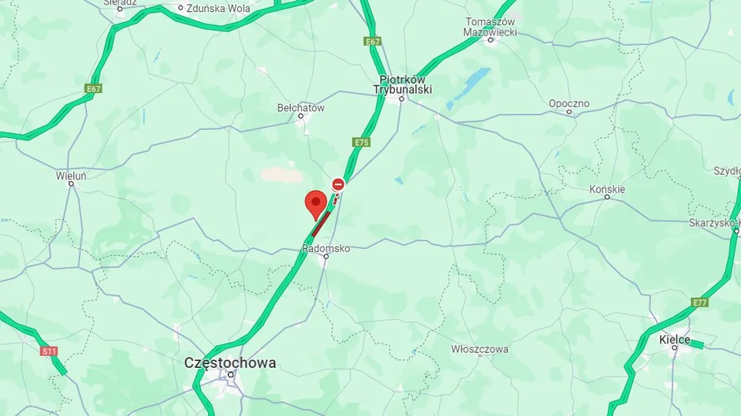Click the red location pin marker
The width and height of the screenshot is (741, 416).
pyautogui.click(x=315, y=206)
